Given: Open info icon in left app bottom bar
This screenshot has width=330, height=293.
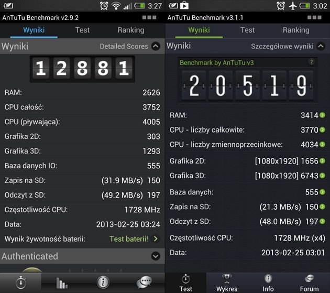Looking at the screenshot, I should pyautogui.click(x=103, y=283).
